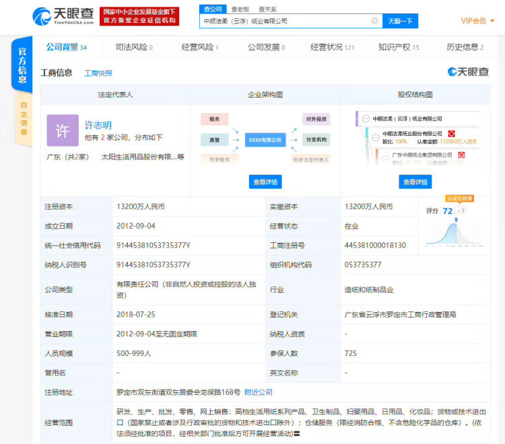Viewport: 505px width, 444px height.
Task: Click the founding date 2012-09-04
Action: [x=136, y=226]
